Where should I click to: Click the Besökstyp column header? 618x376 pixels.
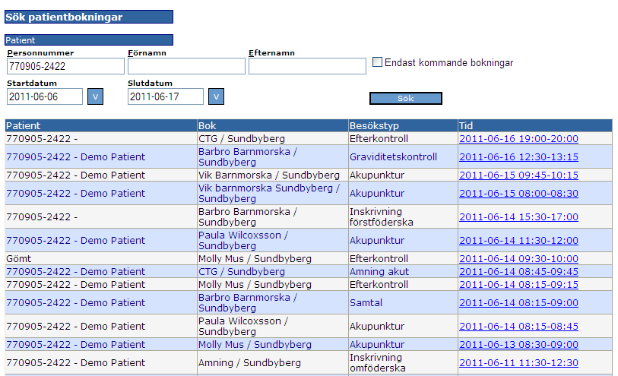[x=403, y=125]
